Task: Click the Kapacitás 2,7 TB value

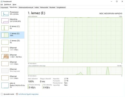Action: point(66,79)
